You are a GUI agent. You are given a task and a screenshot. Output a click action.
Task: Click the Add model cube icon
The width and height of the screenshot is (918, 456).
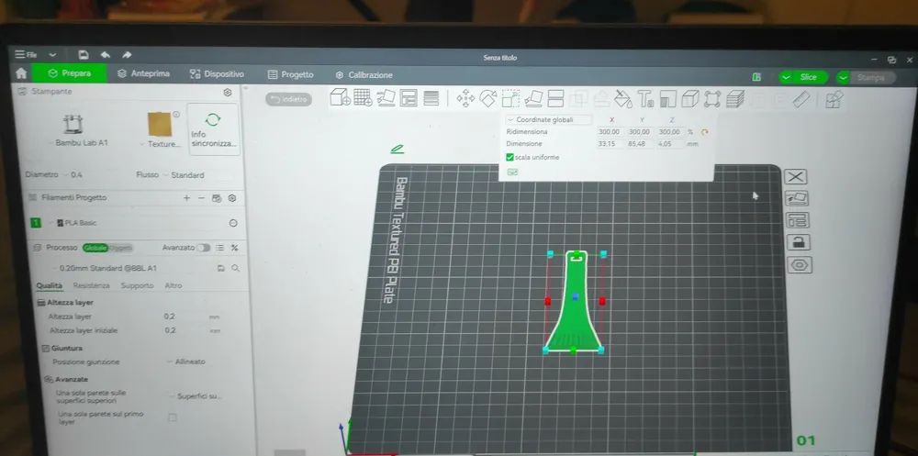(x=339, y=98)
